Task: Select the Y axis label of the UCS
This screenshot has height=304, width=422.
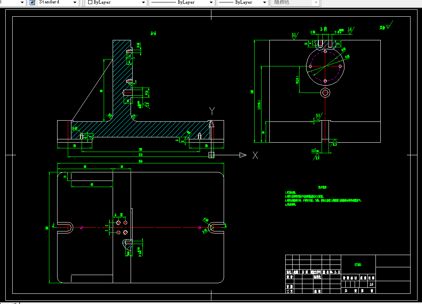Action: [x=212, y=110]
